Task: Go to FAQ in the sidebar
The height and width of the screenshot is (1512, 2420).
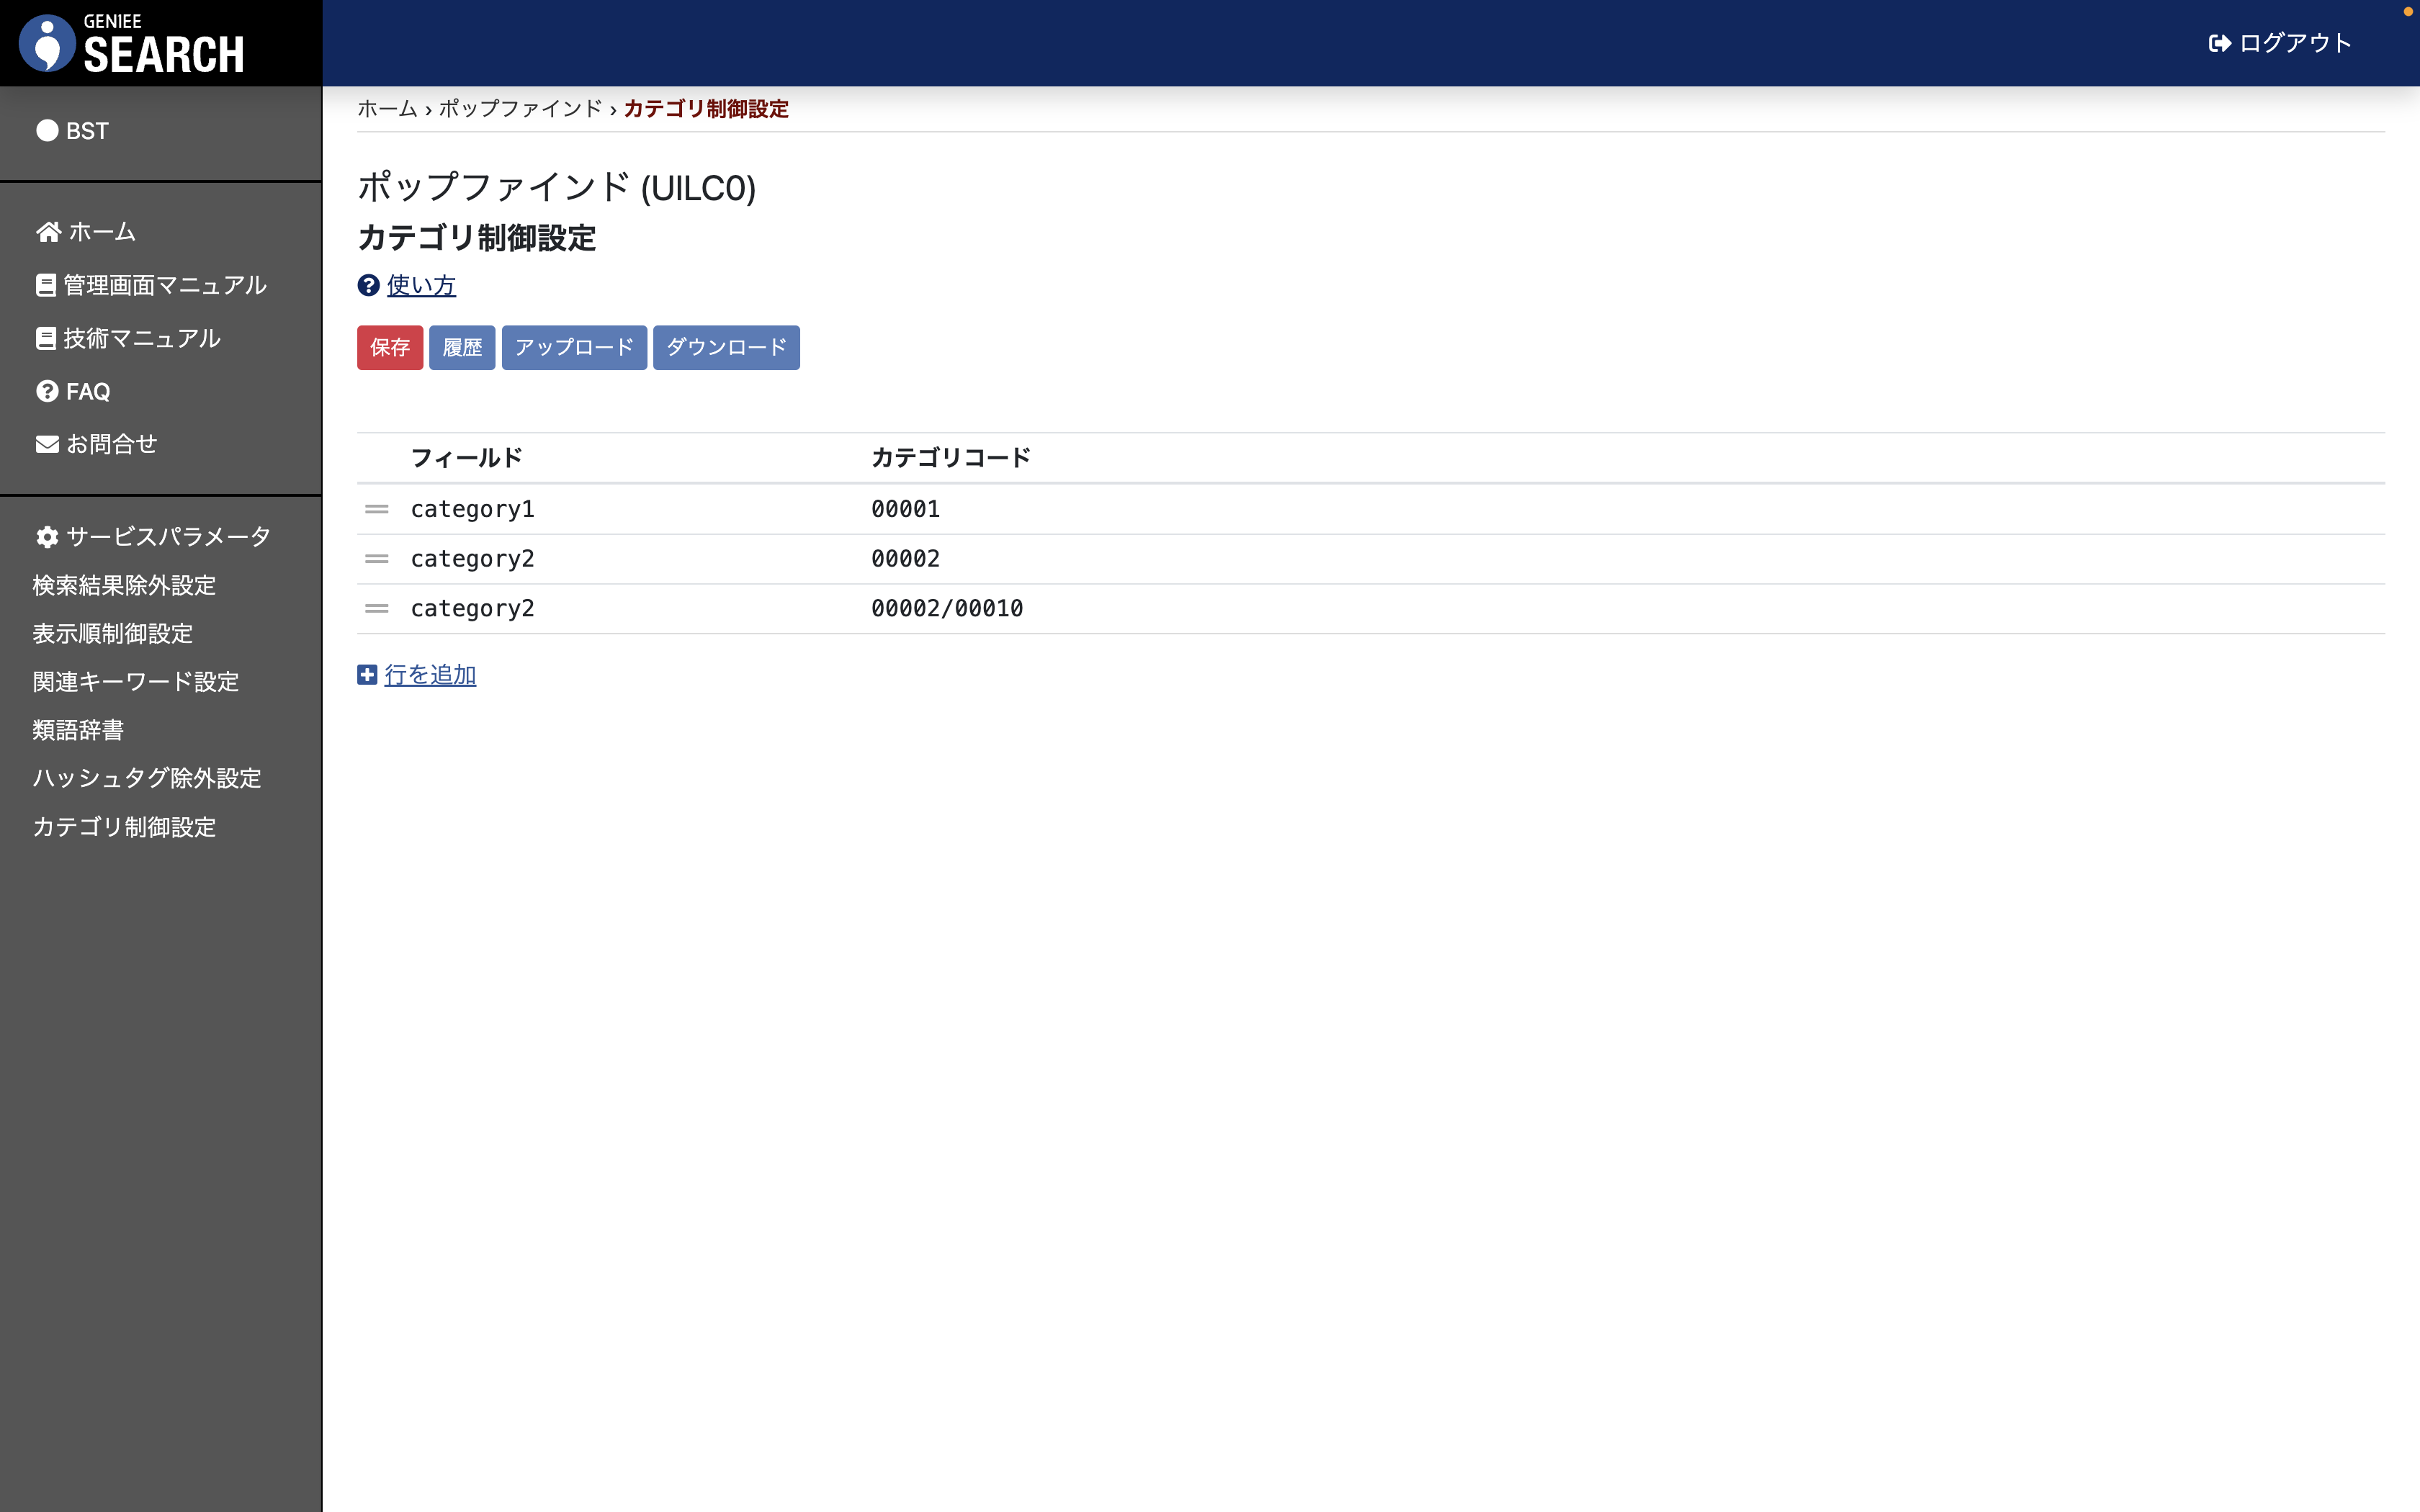Action: [87, 391]
